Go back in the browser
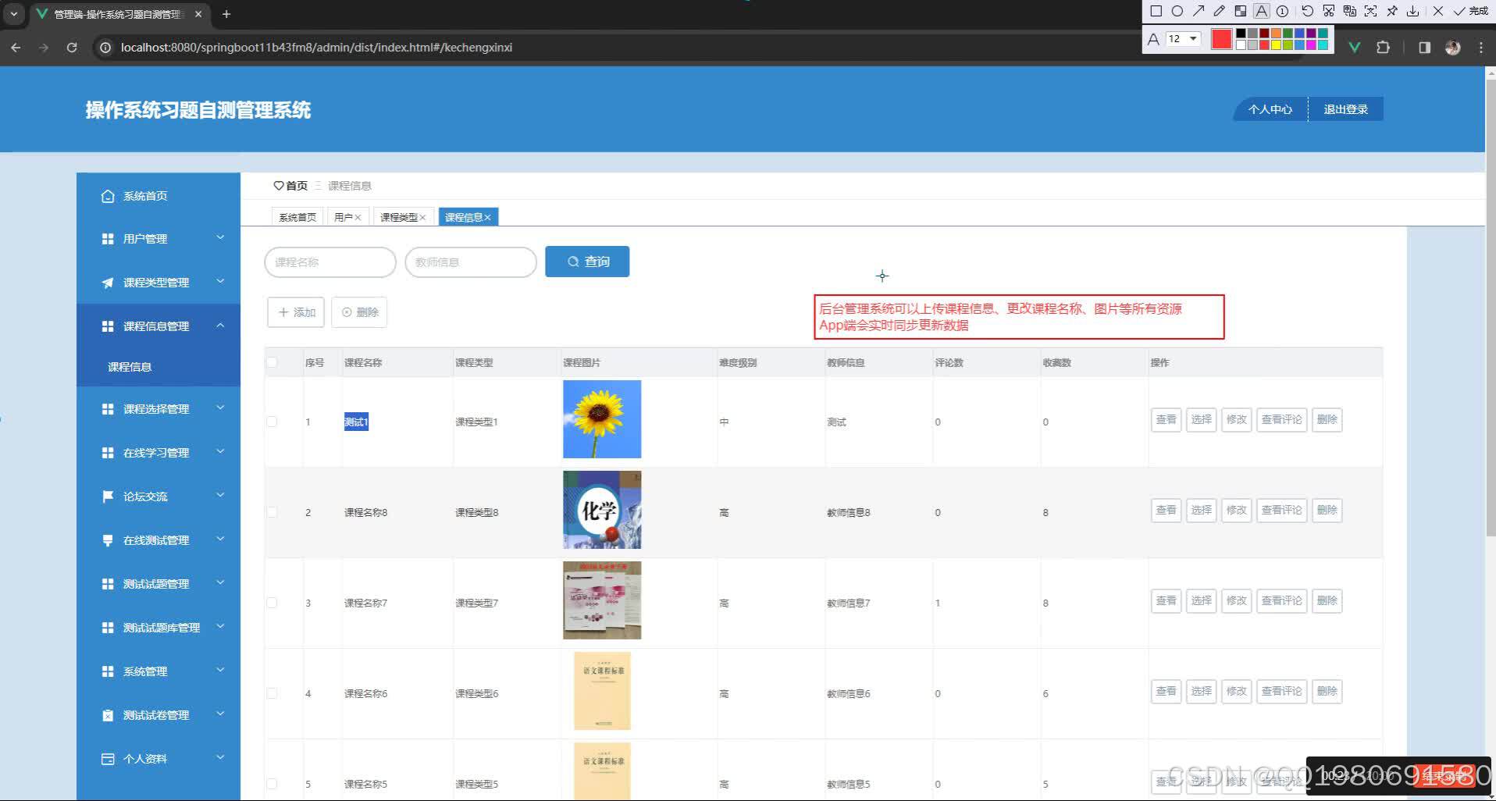This screenshot has width=1496, height=801. [x=16, y=48]
